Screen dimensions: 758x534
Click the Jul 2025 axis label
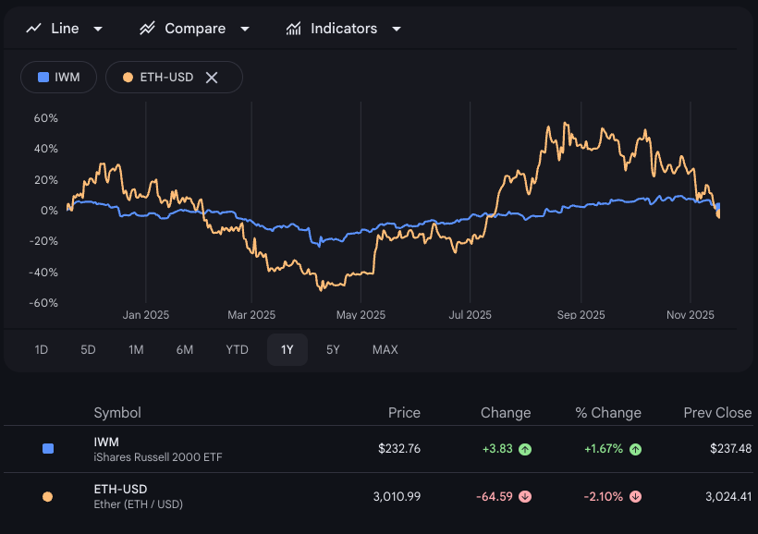[470, 315]
